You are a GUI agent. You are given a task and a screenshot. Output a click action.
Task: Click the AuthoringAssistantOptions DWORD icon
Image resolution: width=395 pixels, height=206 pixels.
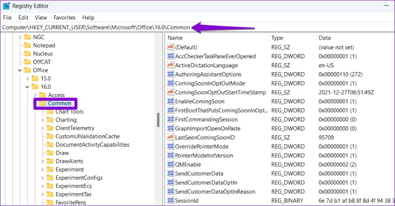170,74
